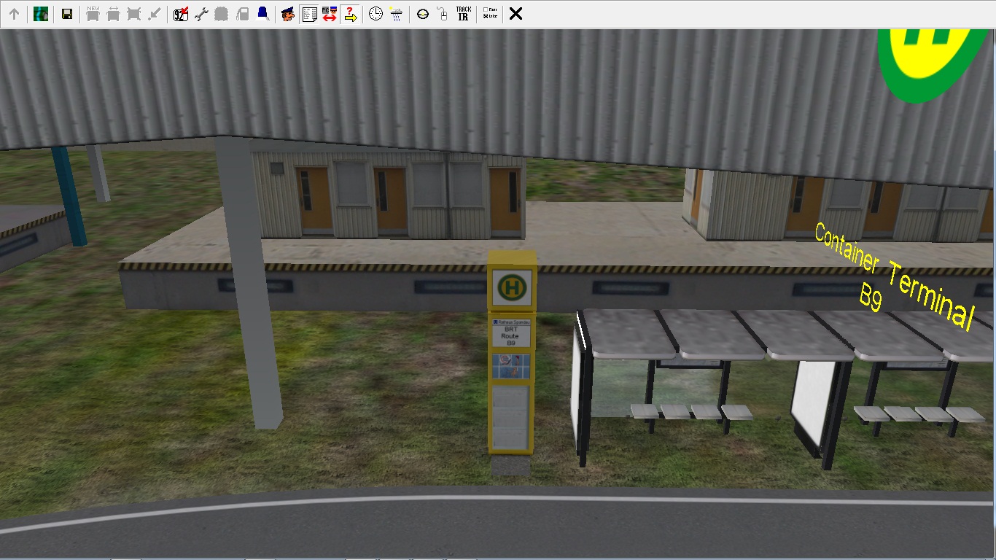
Task: Click the icon showing two tiny checkboxes
Action: tap(490, 14)
